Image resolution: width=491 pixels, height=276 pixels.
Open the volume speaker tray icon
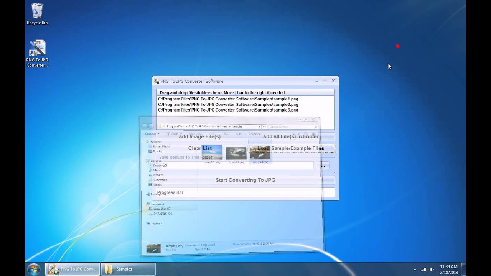432,269
